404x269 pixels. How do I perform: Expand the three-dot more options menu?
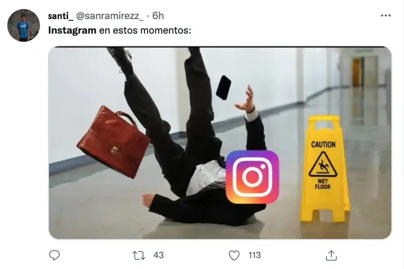tap(385, 15)
